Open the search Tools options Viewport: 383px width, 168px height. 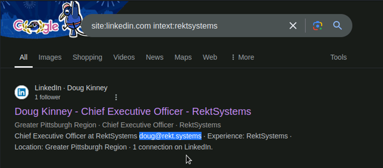coord(339,57)
